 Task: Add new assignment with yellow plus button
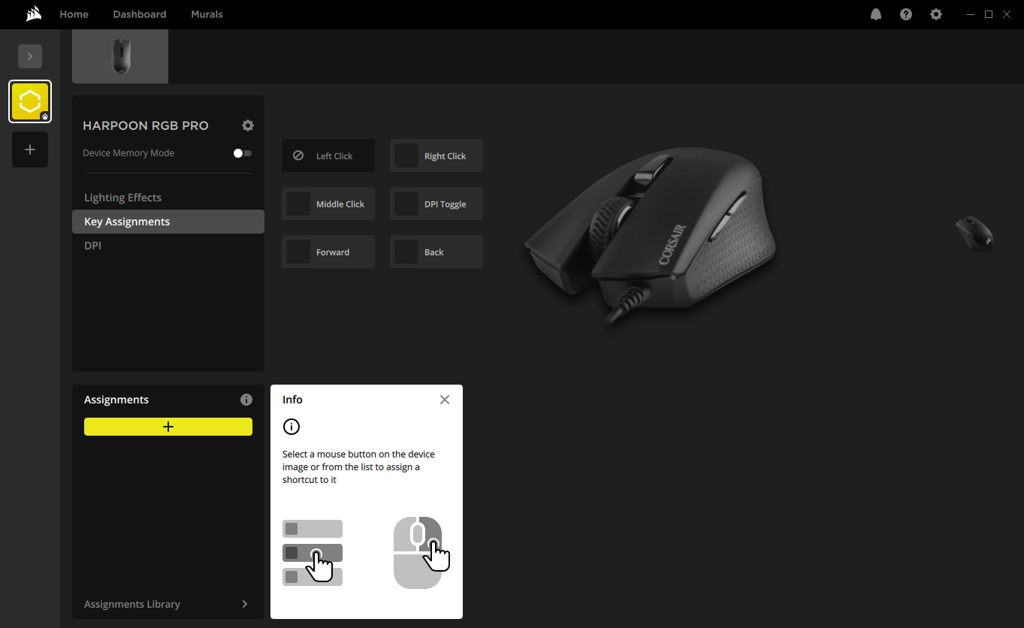tap(168, 427)
